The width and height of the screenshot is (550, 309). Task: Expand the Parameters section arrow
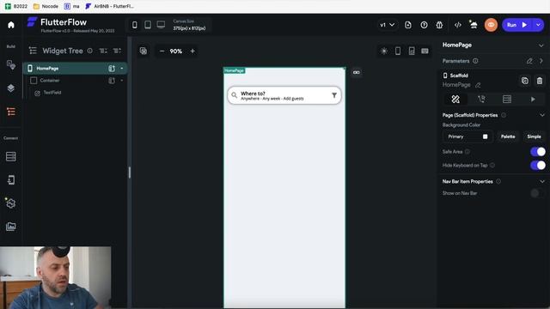541,61
